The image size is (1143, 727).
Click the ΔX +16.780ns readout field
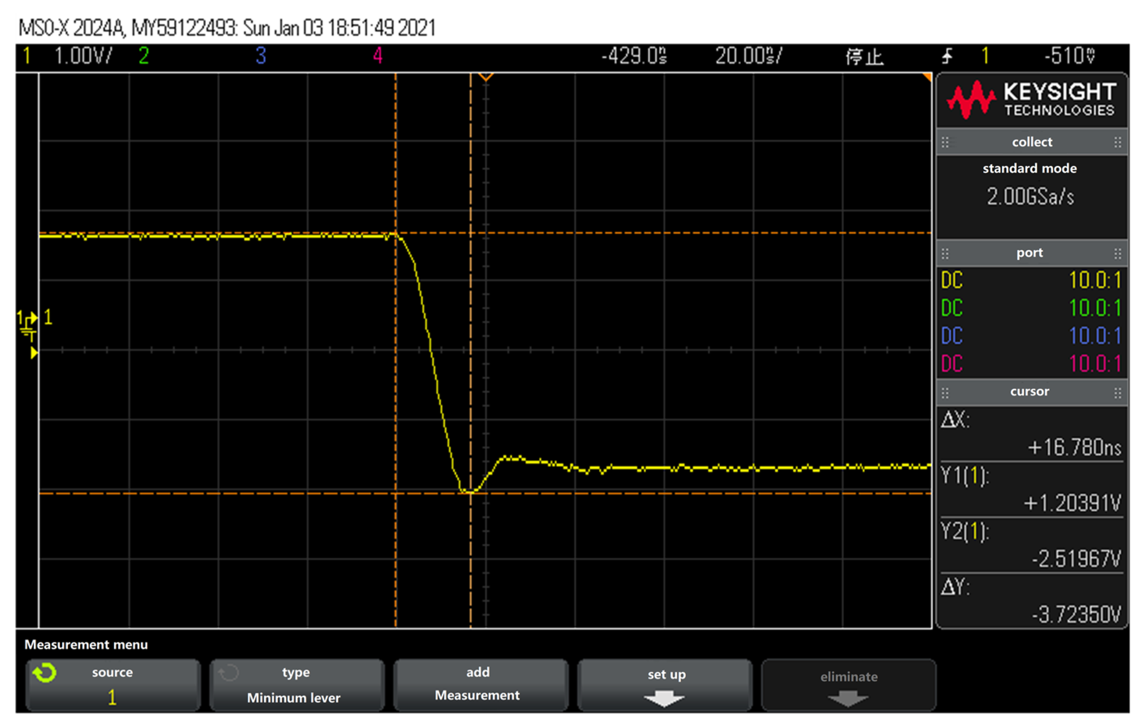[x=1030, y=435]
